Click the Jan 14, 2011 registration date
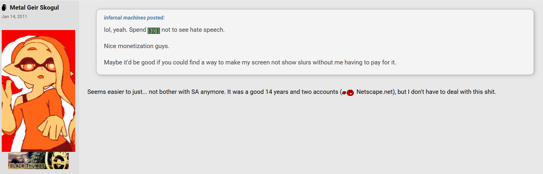Image resolution: width=543 pixels, height=174 pixels. click(x=14, y=17)
